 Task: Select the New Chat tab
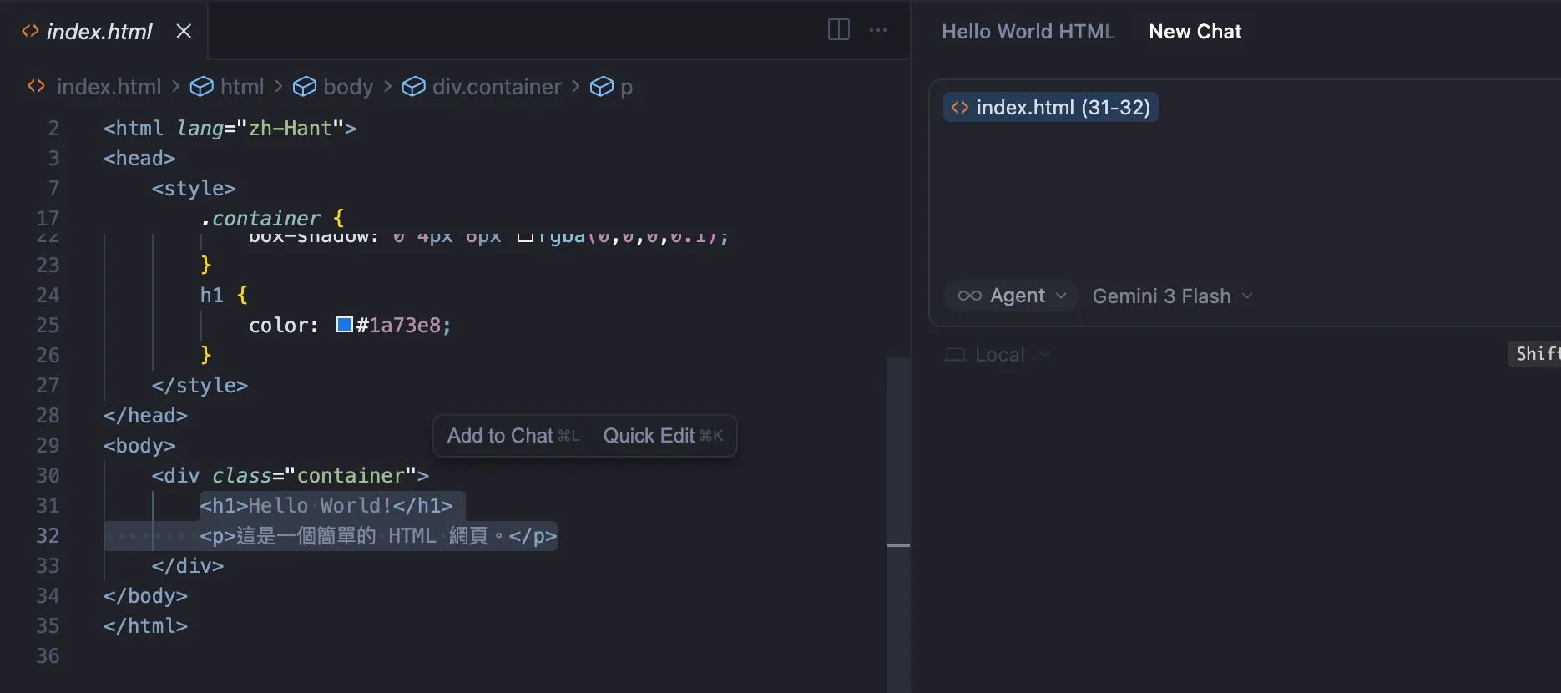(x=1195, y=32)
